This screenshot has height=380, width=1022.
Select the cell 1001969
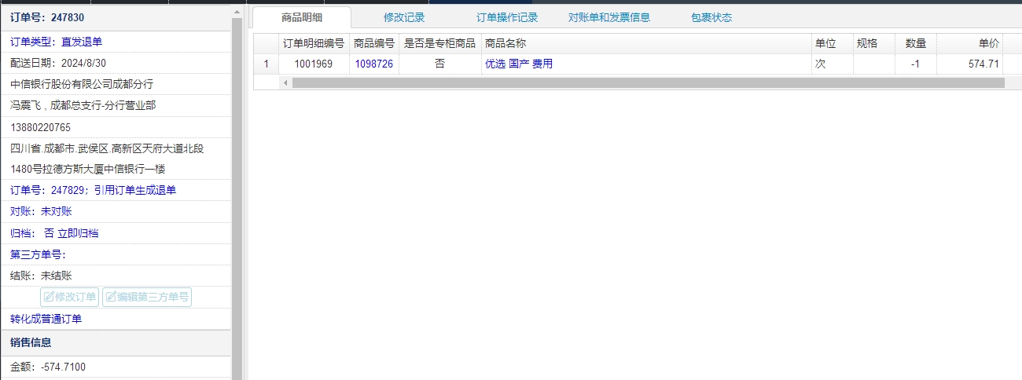coord(314,64)
